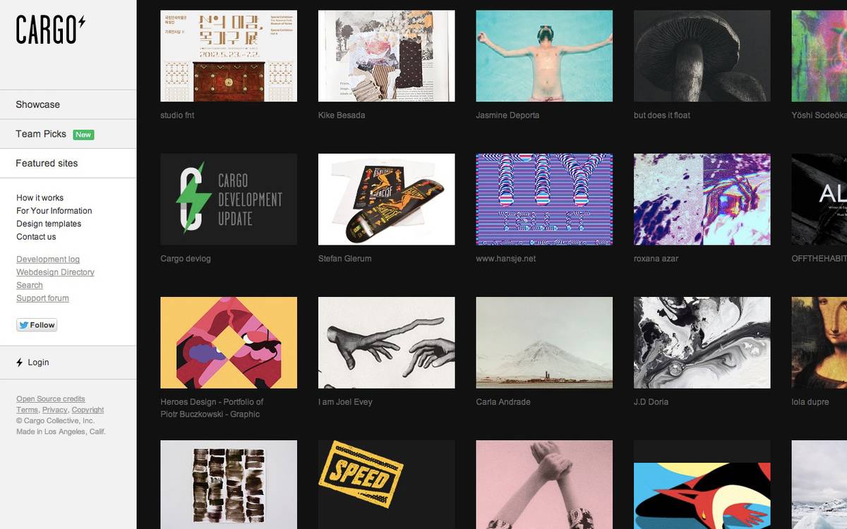Screen dimensions: 847x529
Task: Open the yellow SPEED stamp thumbnail
Action: click(x=386, y=485)
